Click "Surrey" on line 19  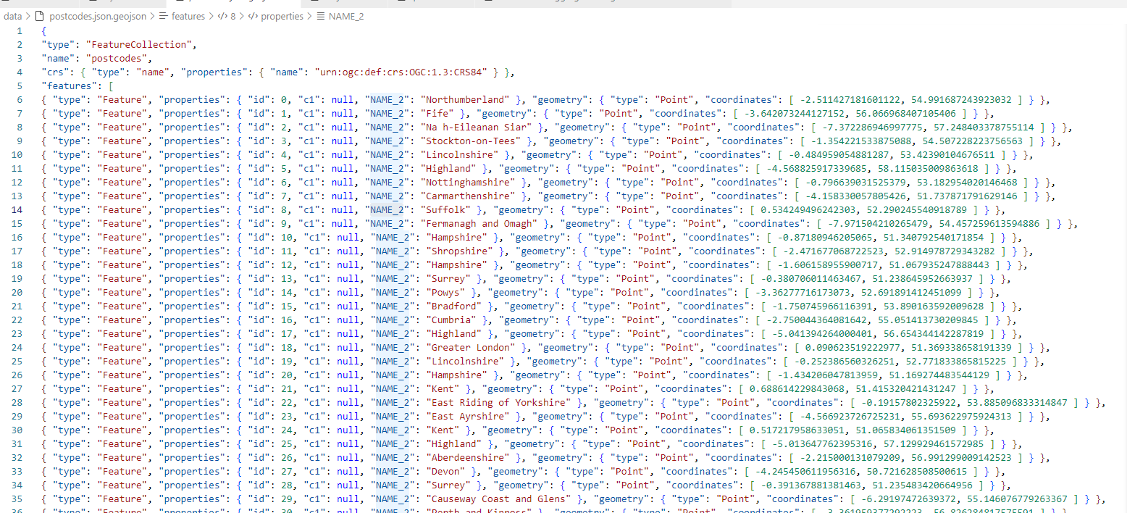(448, 278)
